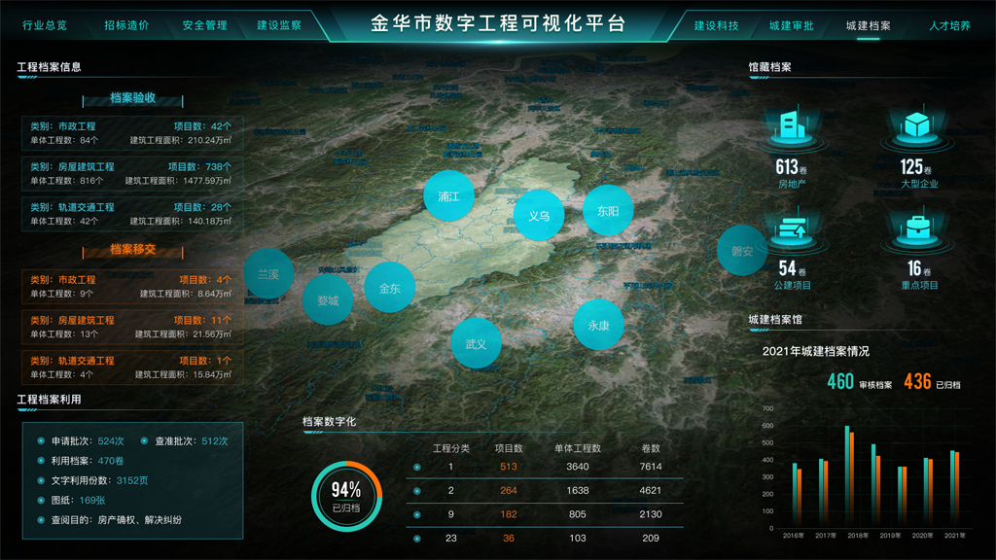The image size is (996, 560).
Task: Go to the 人才培养 tab
Action: 949,25
